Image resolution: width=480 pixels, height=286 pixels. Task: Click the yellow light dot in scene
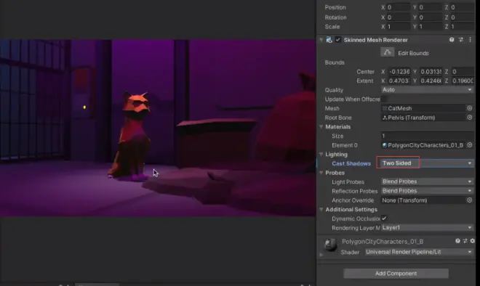point(84,107)
